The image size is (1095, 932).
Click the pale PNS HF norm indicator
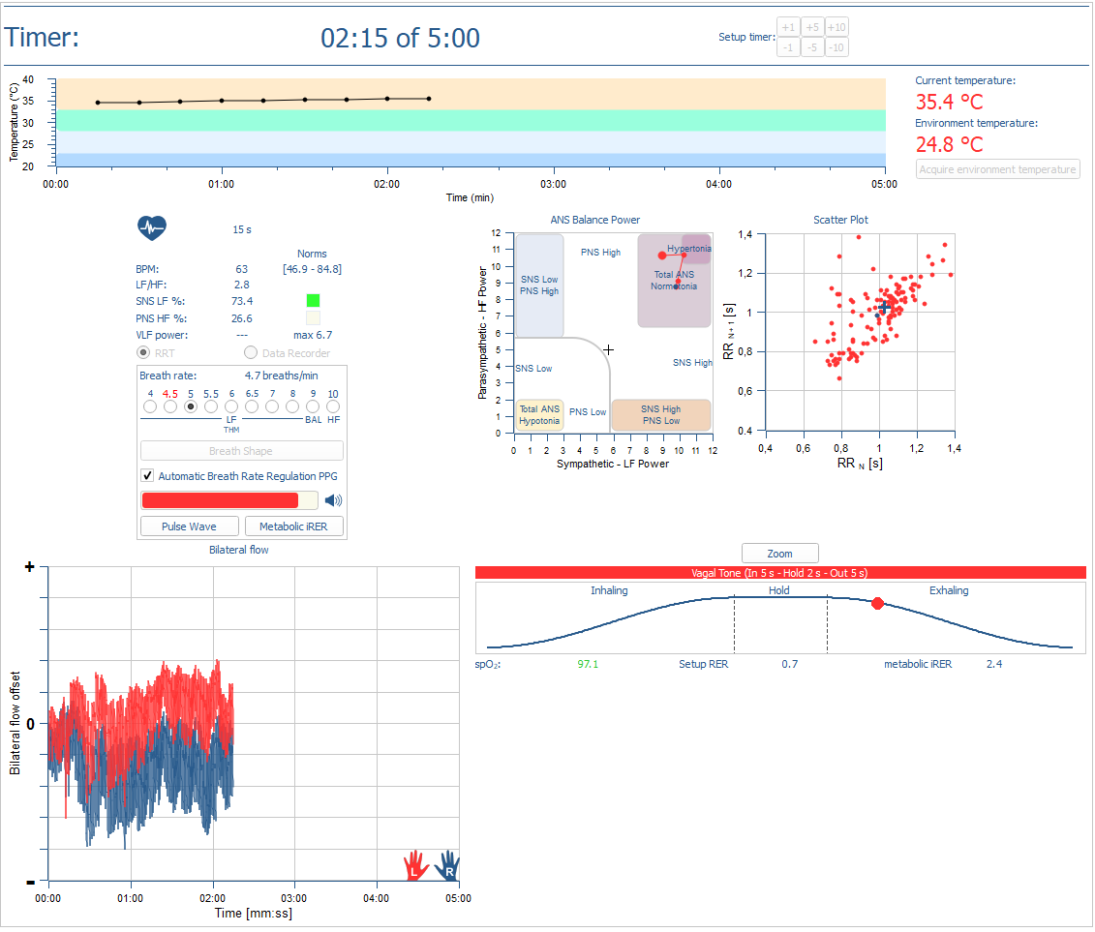tap(313, 317)
